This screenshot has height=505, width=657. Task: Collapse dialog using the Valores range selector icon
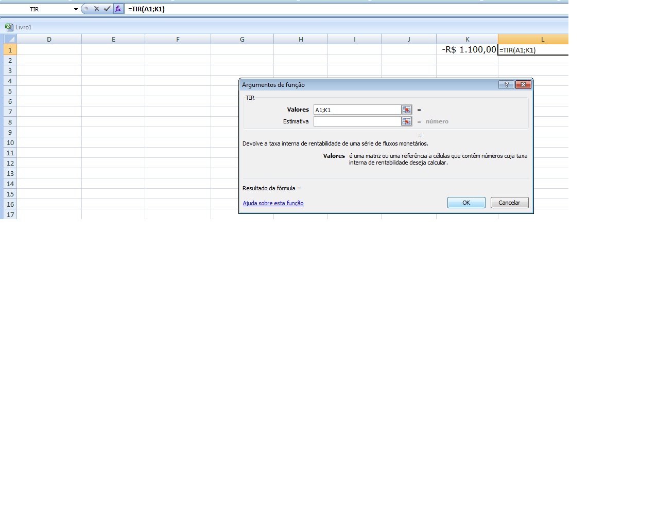[406, 110]
